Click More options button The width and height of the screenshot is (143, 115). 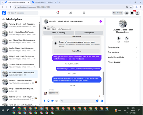pos(89,33)
